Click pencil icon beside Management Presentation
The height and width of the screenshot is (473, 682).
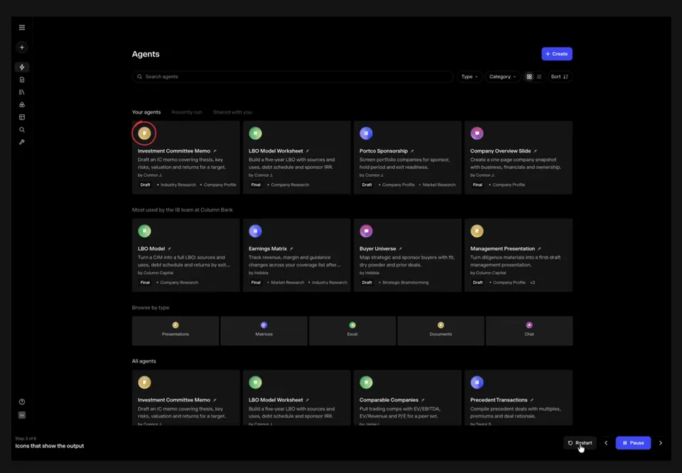pos(539,249)
